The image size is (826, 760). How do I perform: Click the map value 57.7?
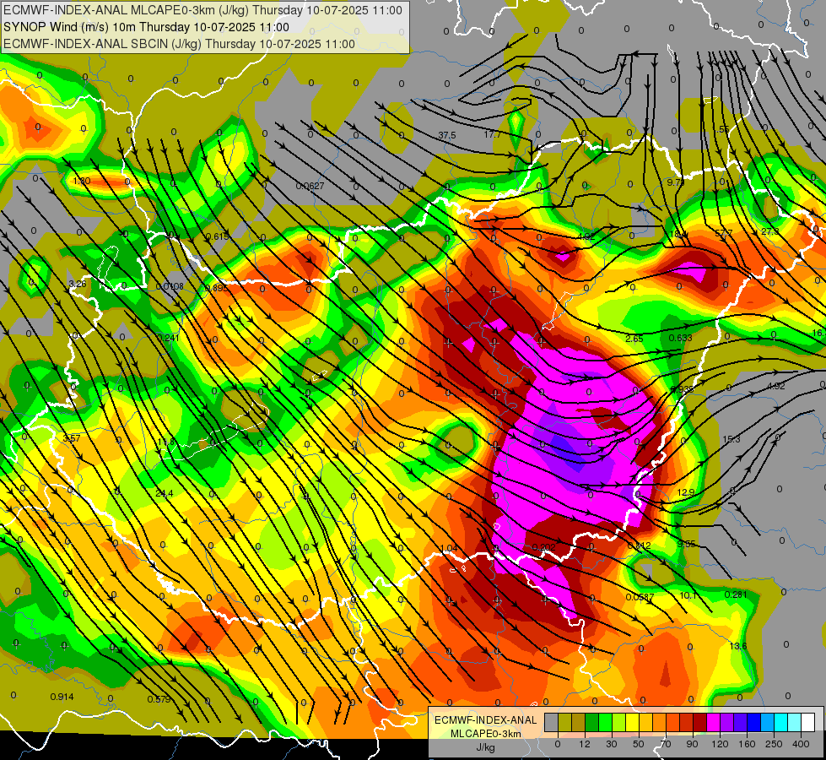click(723, 232)
